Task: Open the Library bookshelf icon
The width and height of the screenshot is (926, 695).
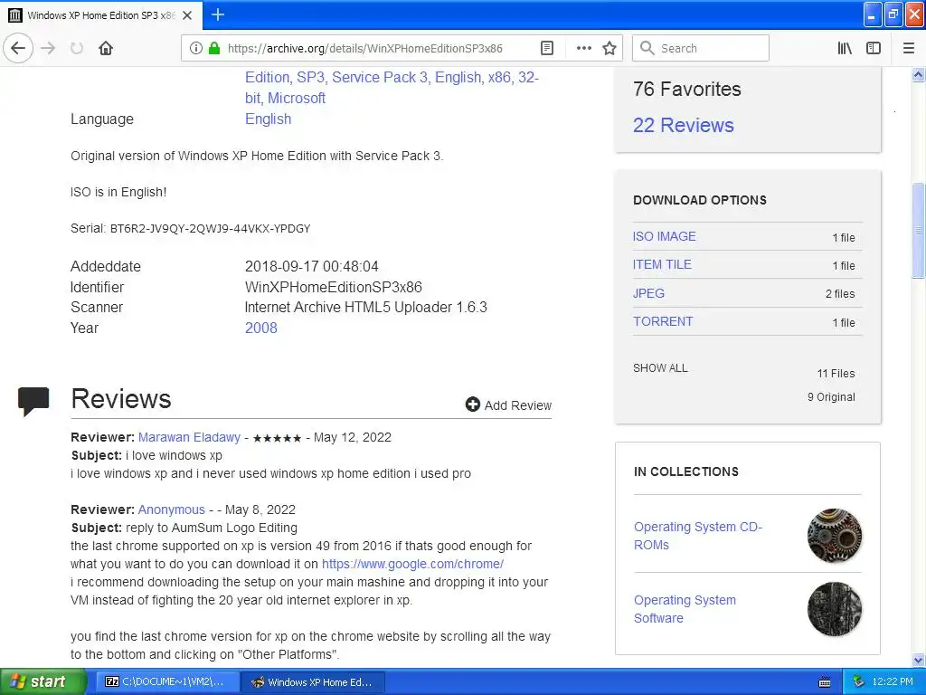Action: (x=845, y=48)
